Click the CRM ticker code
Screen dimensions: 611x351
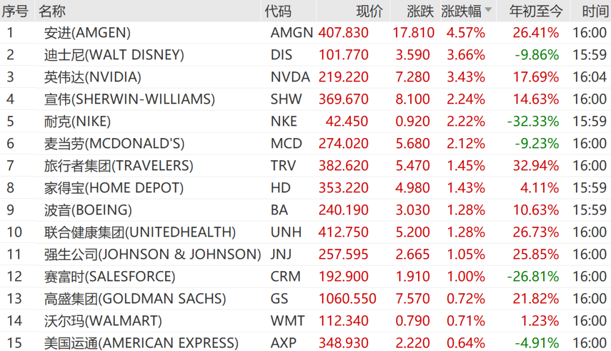[285, 276]
